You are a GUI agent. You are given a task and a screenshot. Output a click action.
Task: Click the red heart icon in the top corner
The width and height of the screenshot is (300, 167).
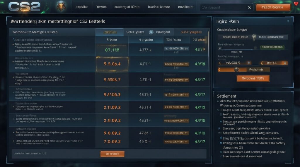click(296, 4)
